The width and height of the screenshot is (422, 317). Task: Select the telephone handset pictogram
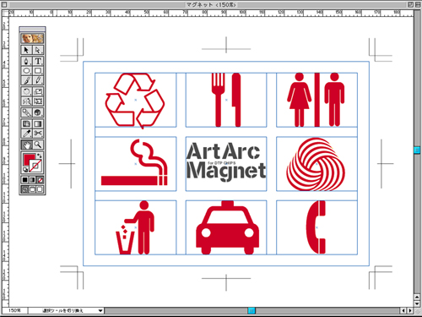pos(316,227)
